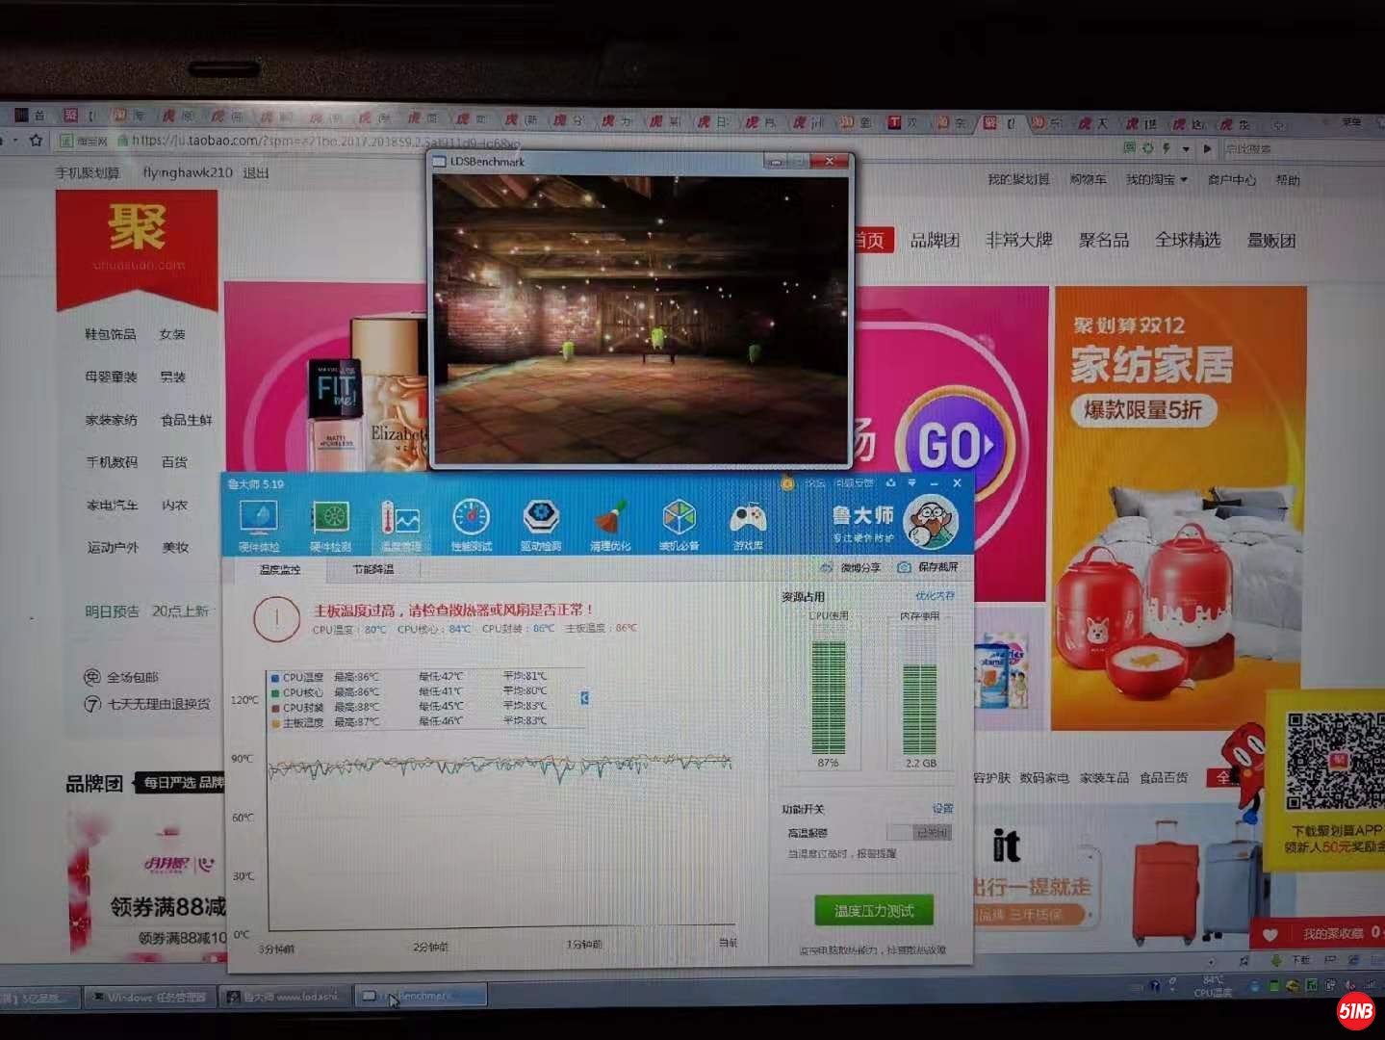Image resolution: width=1385 pixels, height=1040 pixels.
Task: Open 性能测试 performance test icon
Action: tap(471, 525)
